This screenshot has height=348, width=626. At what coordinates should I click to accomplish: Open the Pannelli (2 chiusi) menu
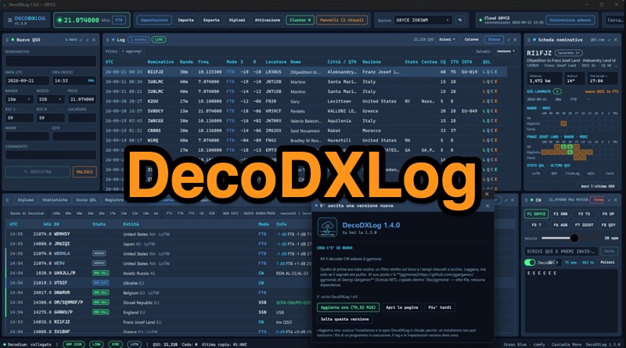(x=342, y=20)
